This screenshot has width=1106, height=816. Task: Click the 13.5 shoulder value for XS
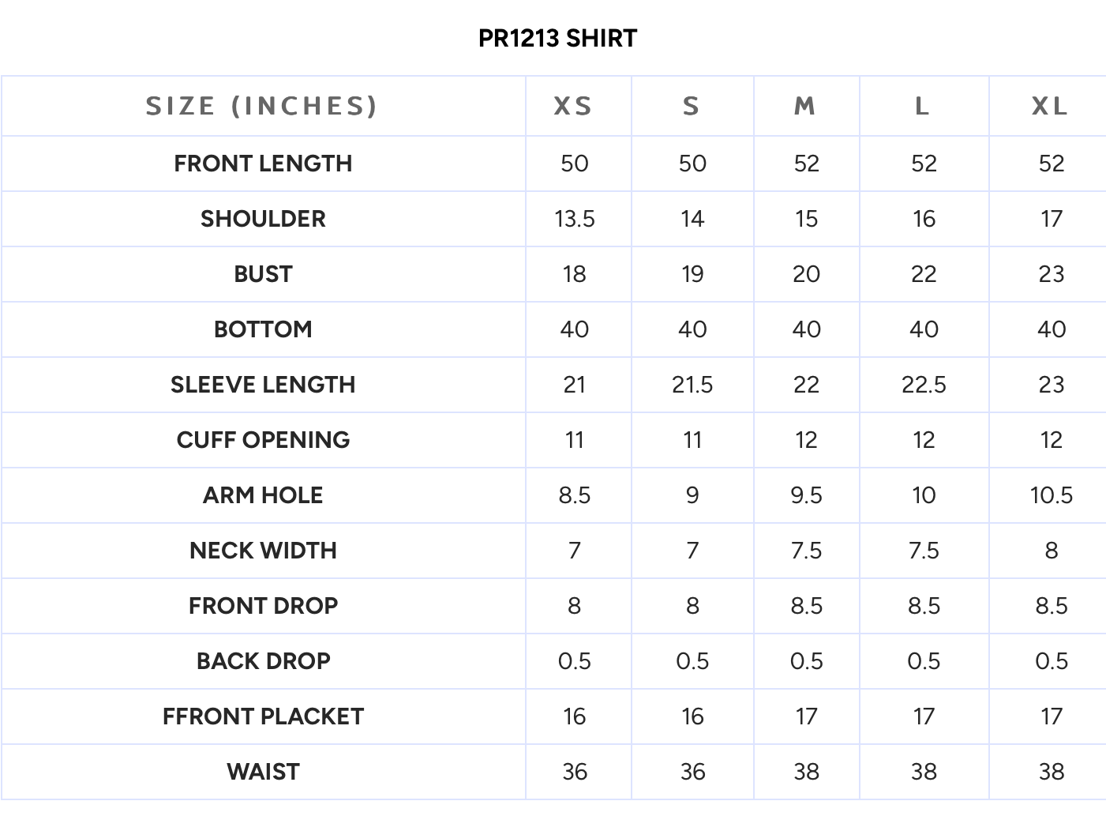[x=575, y=219]
